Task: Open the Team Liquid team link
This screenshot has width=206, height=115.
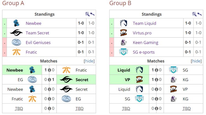Action: pyautogui.click(x=145, y=23)
